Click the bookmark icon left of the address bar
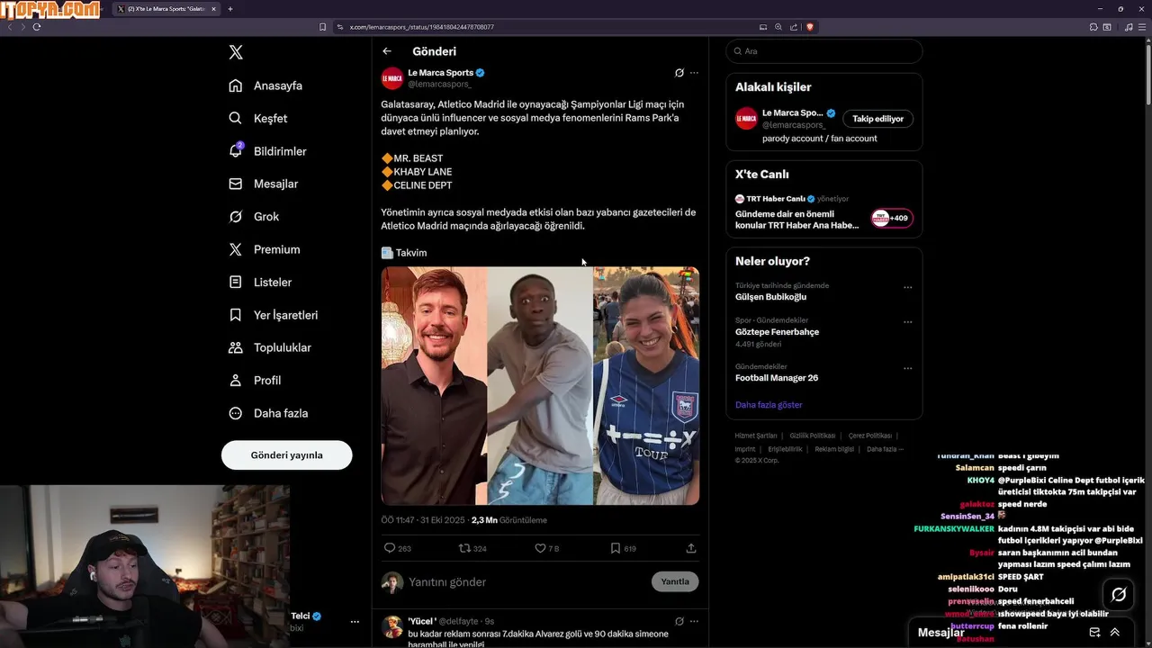Screen dimensions: 1152x648 [323, 27]
